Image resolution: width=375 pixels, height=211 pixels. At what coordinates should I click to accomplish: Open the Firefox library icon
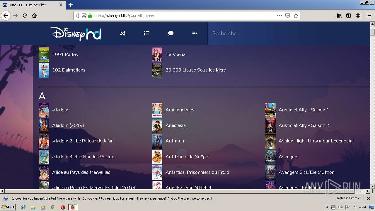pos(339,16)
